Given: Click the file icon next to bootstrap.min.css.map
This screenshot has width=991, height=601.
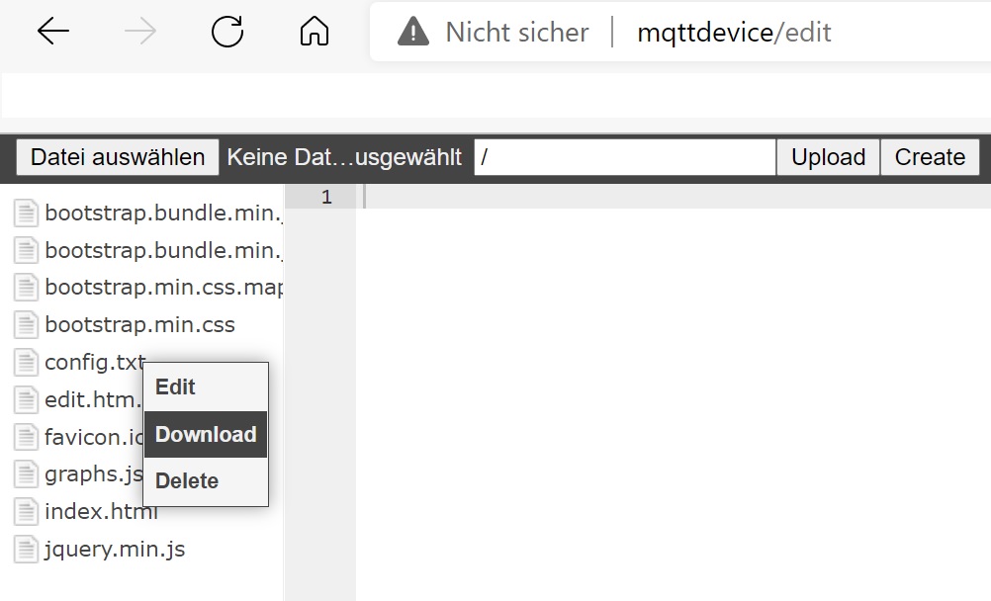Looking at the screenshot, I should pos(27,288).
